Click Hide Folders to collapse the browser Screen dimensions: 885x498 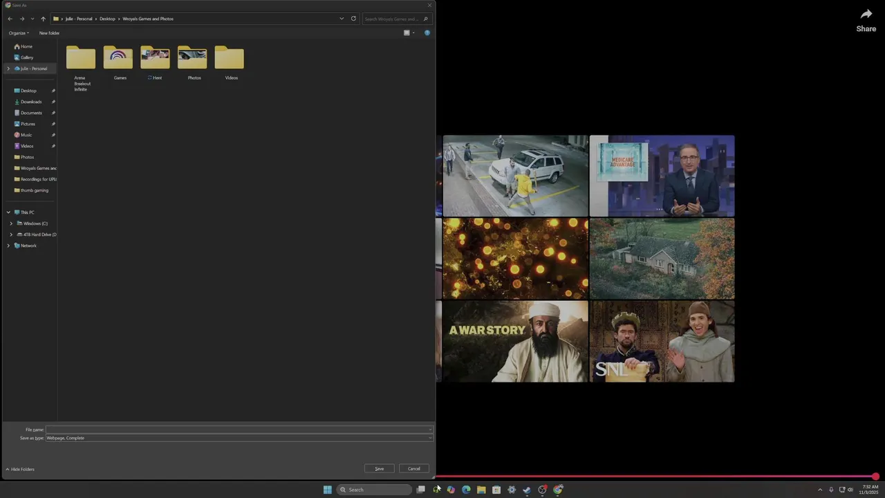pos(20,469)
